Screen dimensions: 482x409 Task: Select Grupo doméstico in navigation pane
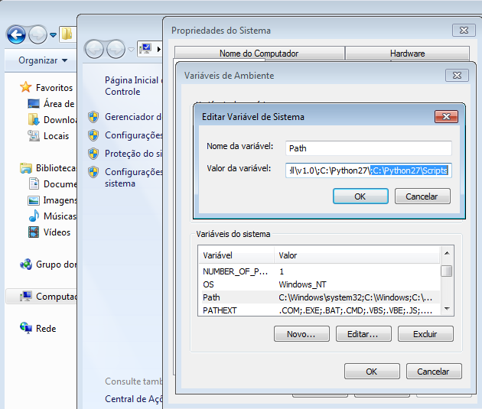(x=48, y=265)
